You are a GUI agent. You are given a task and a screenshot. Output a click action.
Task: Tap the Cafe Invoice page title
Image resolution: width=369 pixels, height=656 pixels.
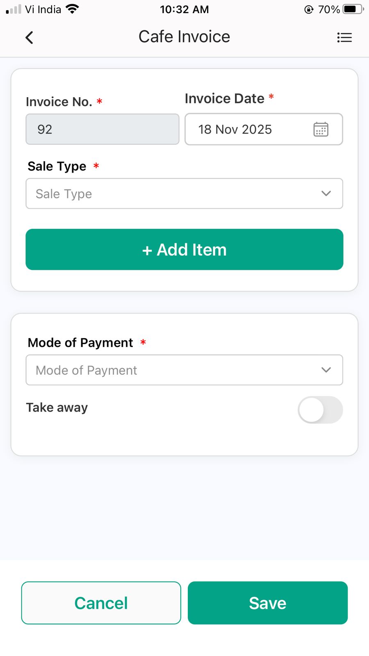coord(184,37)
